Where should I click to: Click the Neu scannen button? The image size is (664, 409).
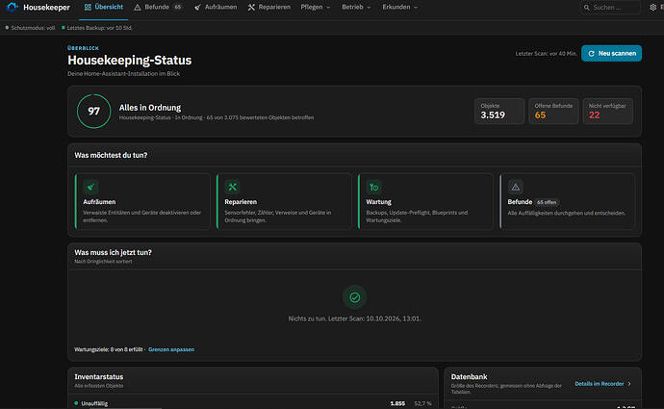tap(611, 53)
